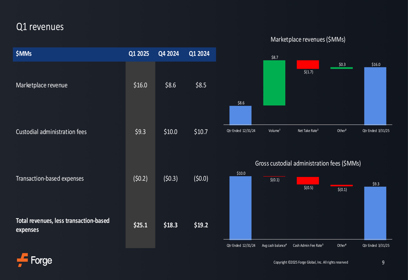408x280 pixels.
Task: Click the '$(0.5)' data label
Action: point(308,188)
